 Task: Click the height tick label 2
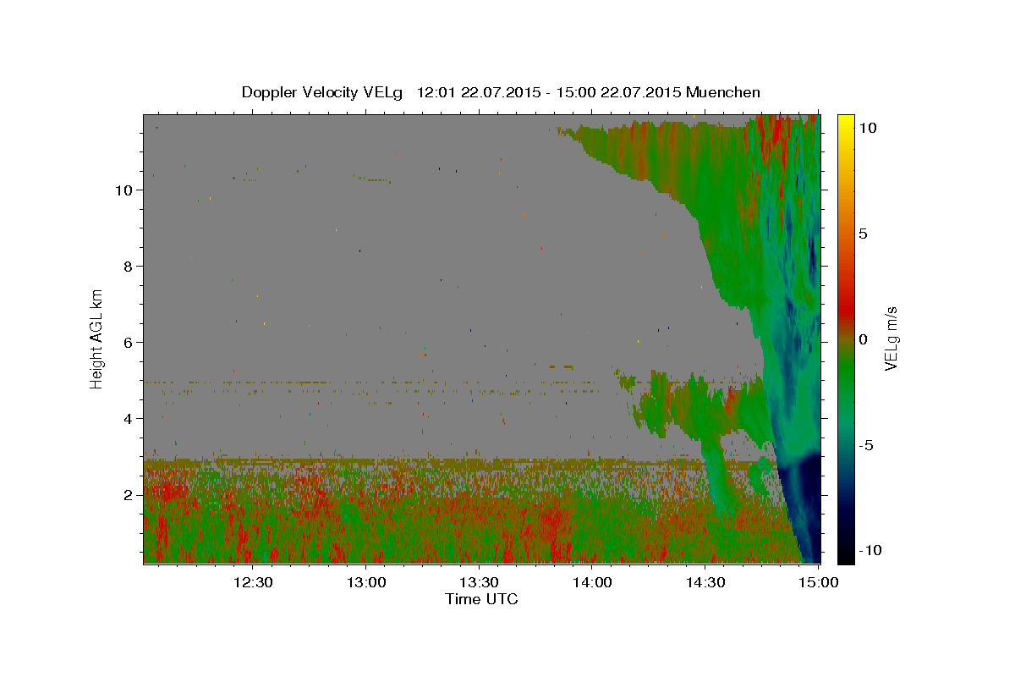129,494
